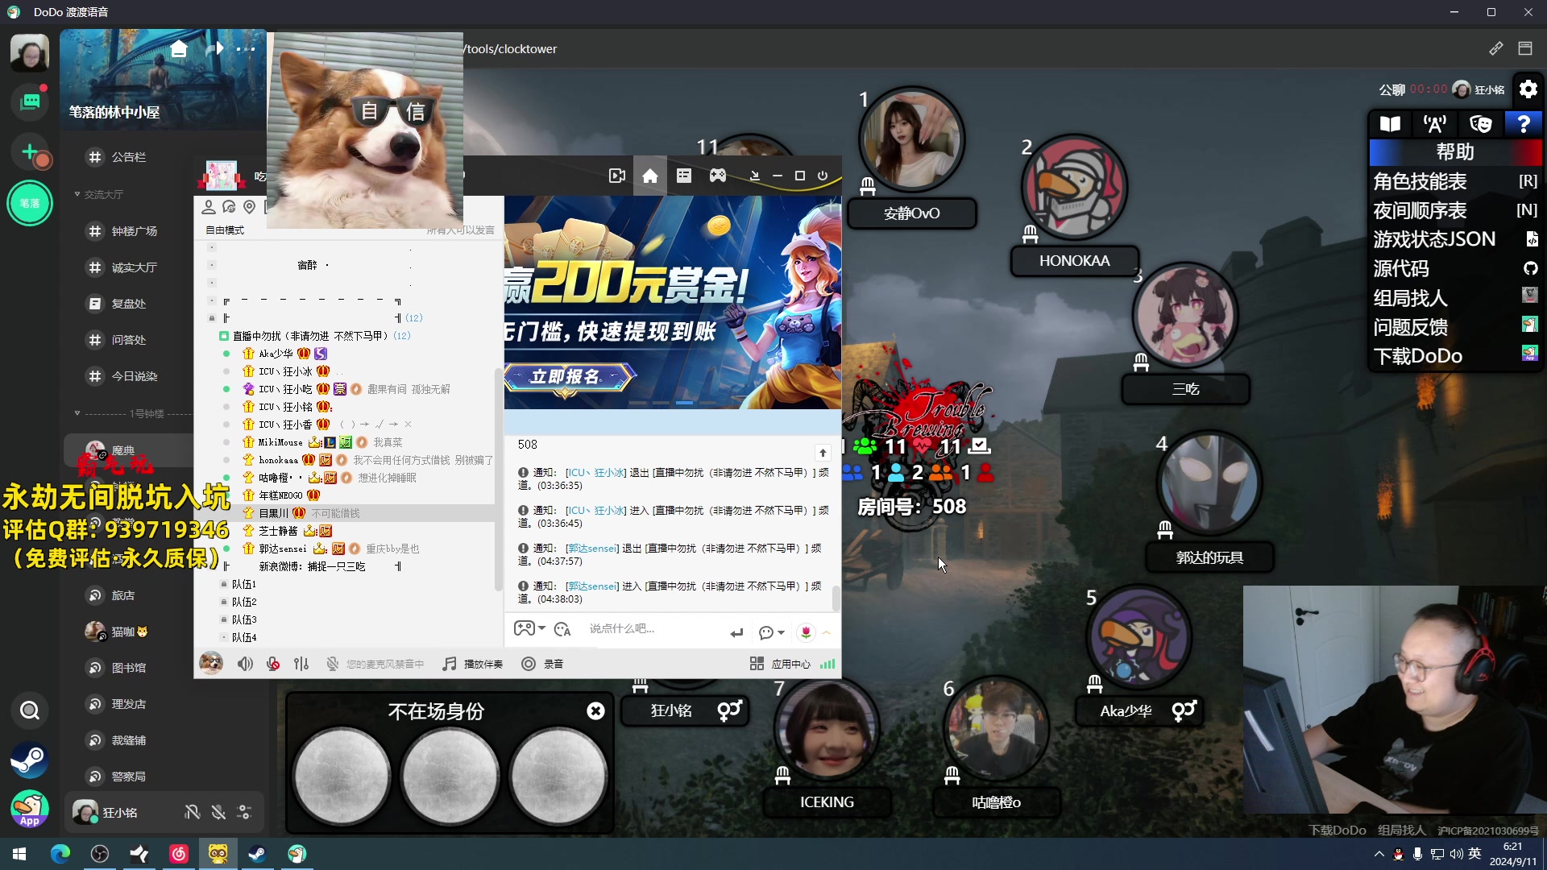The image size is (1547, 870).
Task: Open the search icon in left sidebar
Action: pos(30,710)
